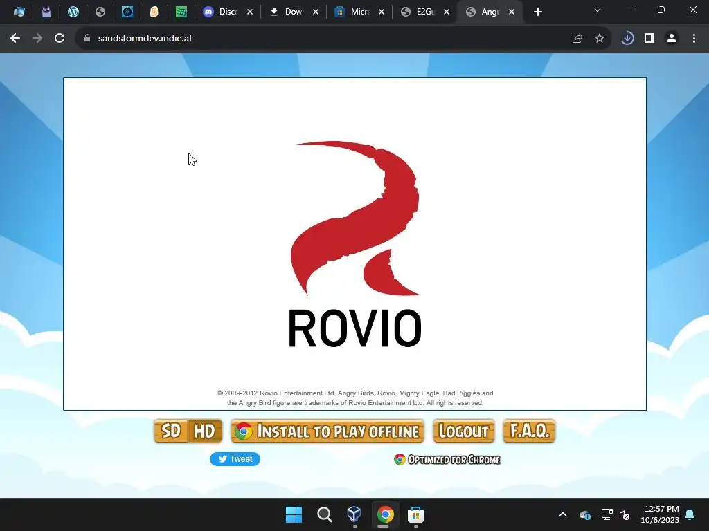Click the Optimized for Chrome badge
The height and width of the screenshot is (531, 709).
tap(447, 460)
